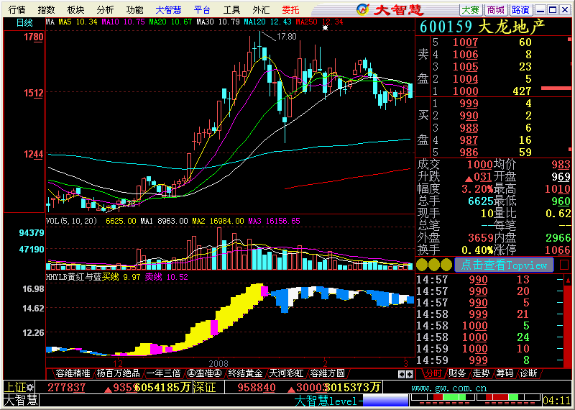Click the 上证 index label
The image size is (575, 410).
click(15, 387)
